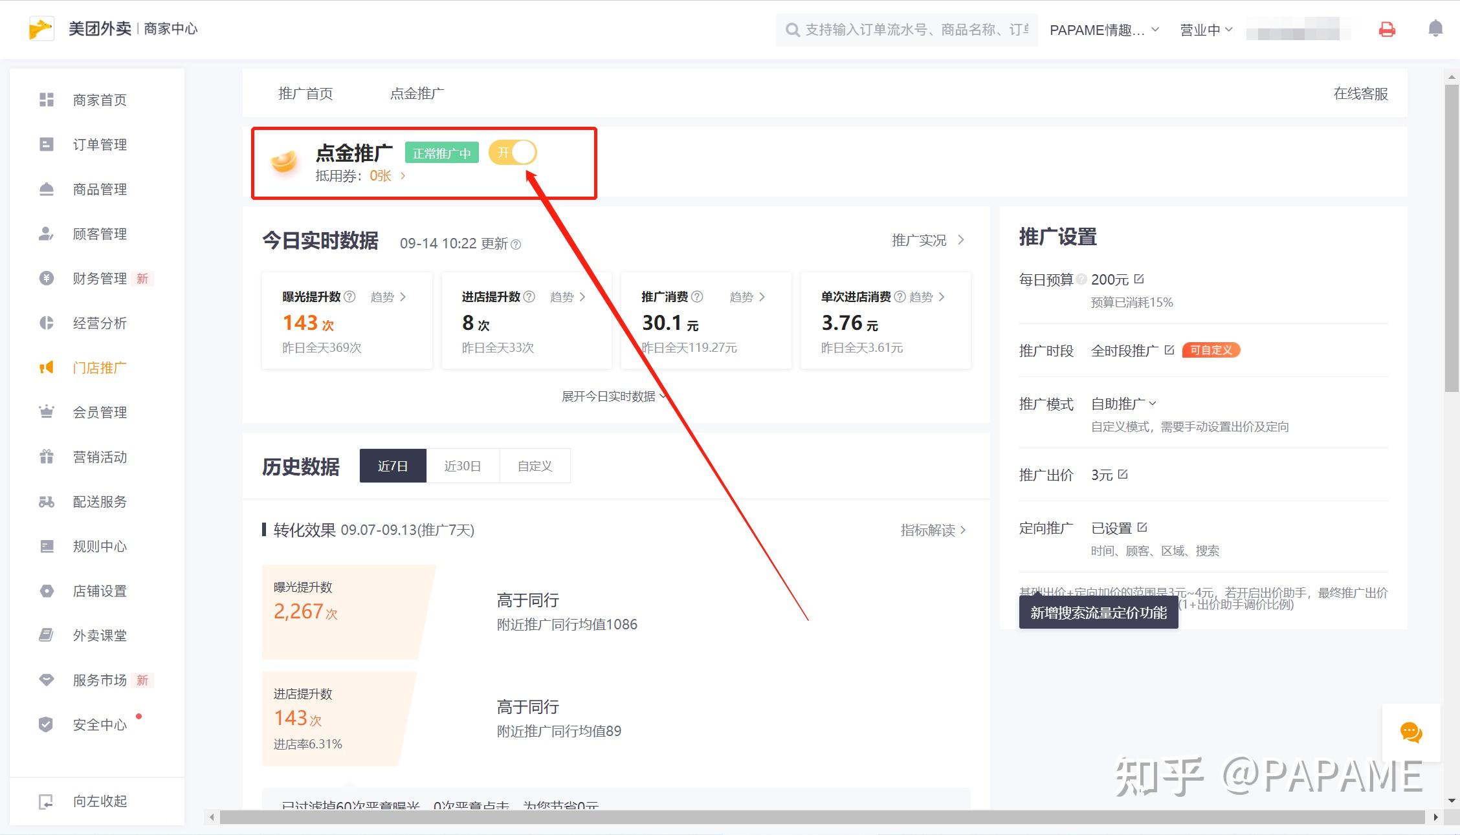View 趋势 for 曝光提升数
Viewport: 1460px width, 835px height.
click(388, 297)
